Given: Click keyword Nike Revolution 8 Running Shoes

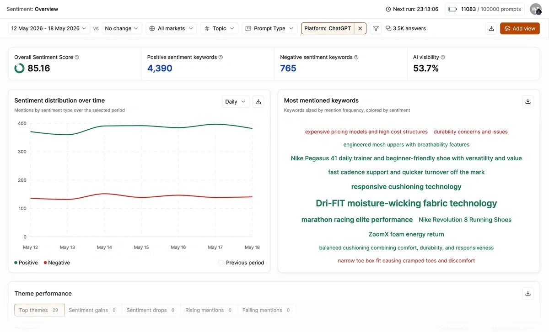Looking at the screenshot, I should [465, 220].
